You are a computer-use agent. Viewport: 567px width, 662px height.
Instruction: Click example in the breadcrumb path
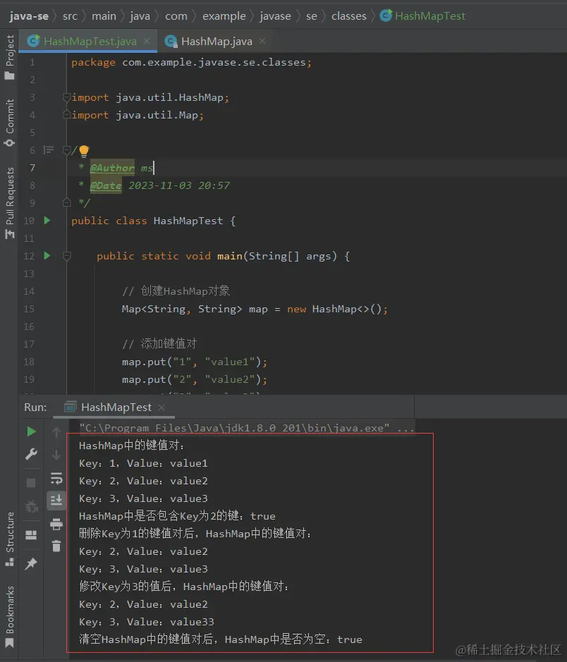coord(224,16)
